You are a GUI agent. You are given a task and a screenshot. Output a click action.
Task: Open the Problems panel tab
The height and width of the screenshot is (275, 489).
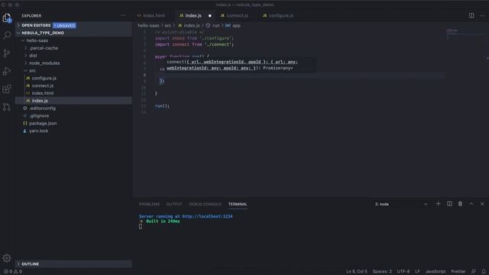click(150, 204)
